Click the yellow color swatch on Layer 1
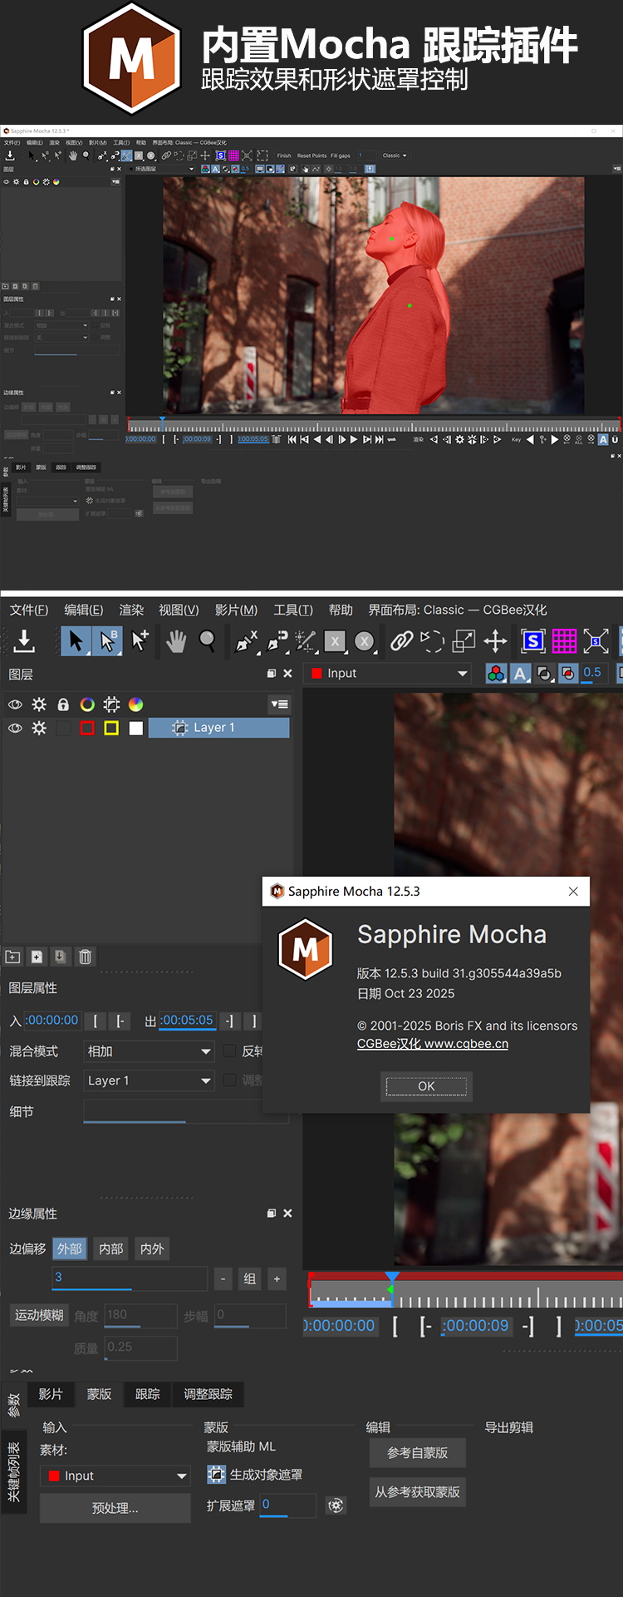623x1597 pixels. (111, 728)
